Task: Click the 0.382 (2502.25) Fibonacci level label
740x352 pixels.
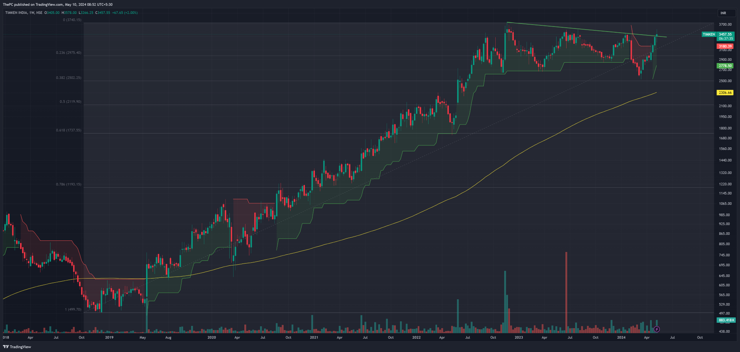Action: (x=69, y=78)
